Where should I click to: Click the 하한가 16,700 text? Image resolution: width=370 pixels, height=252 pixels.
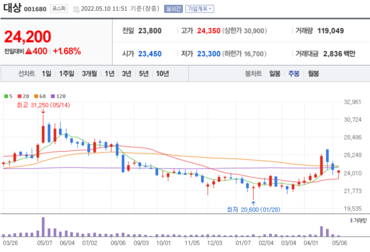[x=244, y=54]
